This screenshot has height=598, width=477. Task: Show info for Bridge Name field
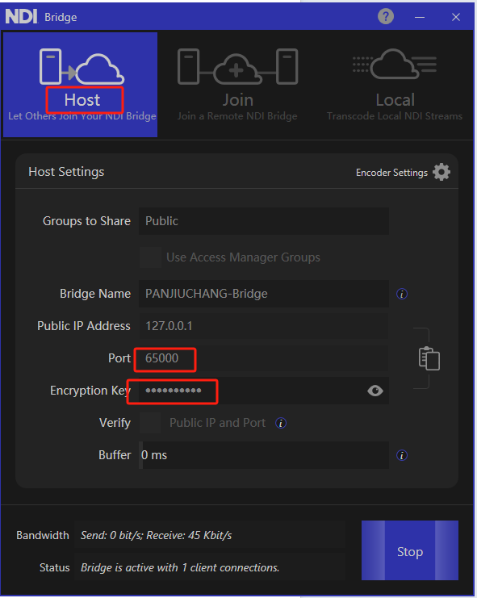point(402,294)
